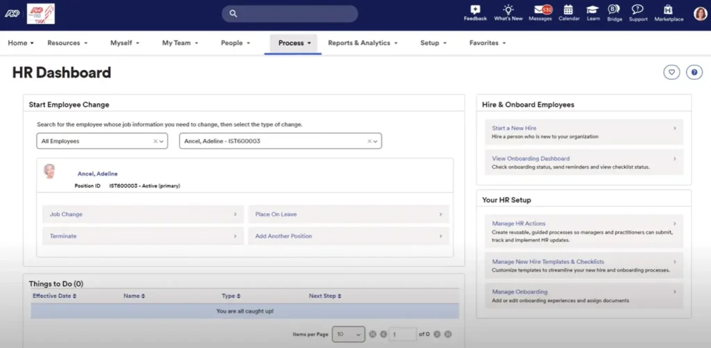Open the Items per Page dropdown
This screenshot has height=348, width=711.
point(348,334)
